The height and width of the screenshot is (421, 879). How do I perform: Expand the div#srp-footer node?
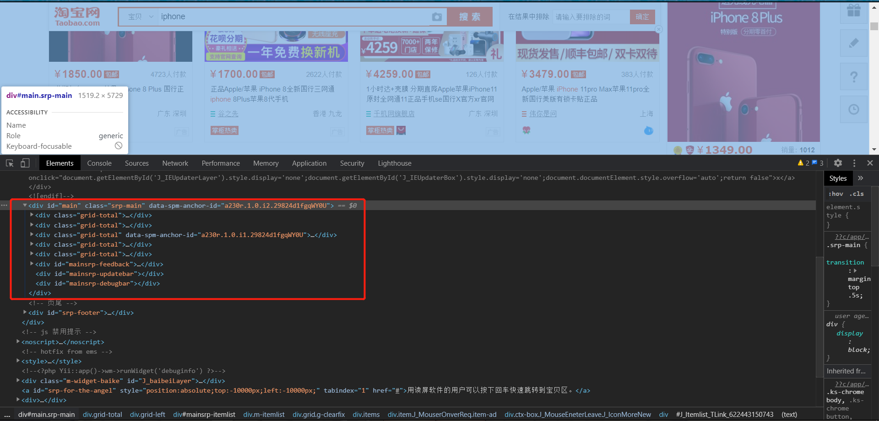point(25,312)
